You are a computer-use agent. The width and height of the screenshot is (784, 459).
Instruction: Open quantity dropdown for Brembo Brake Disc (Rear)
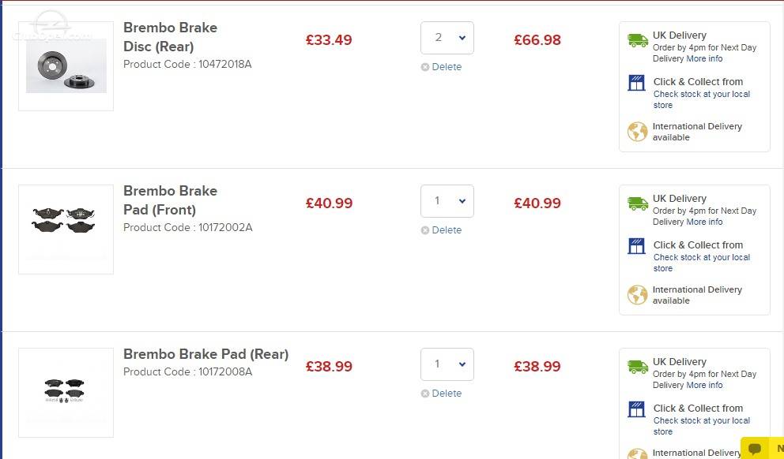pos(447,38)
